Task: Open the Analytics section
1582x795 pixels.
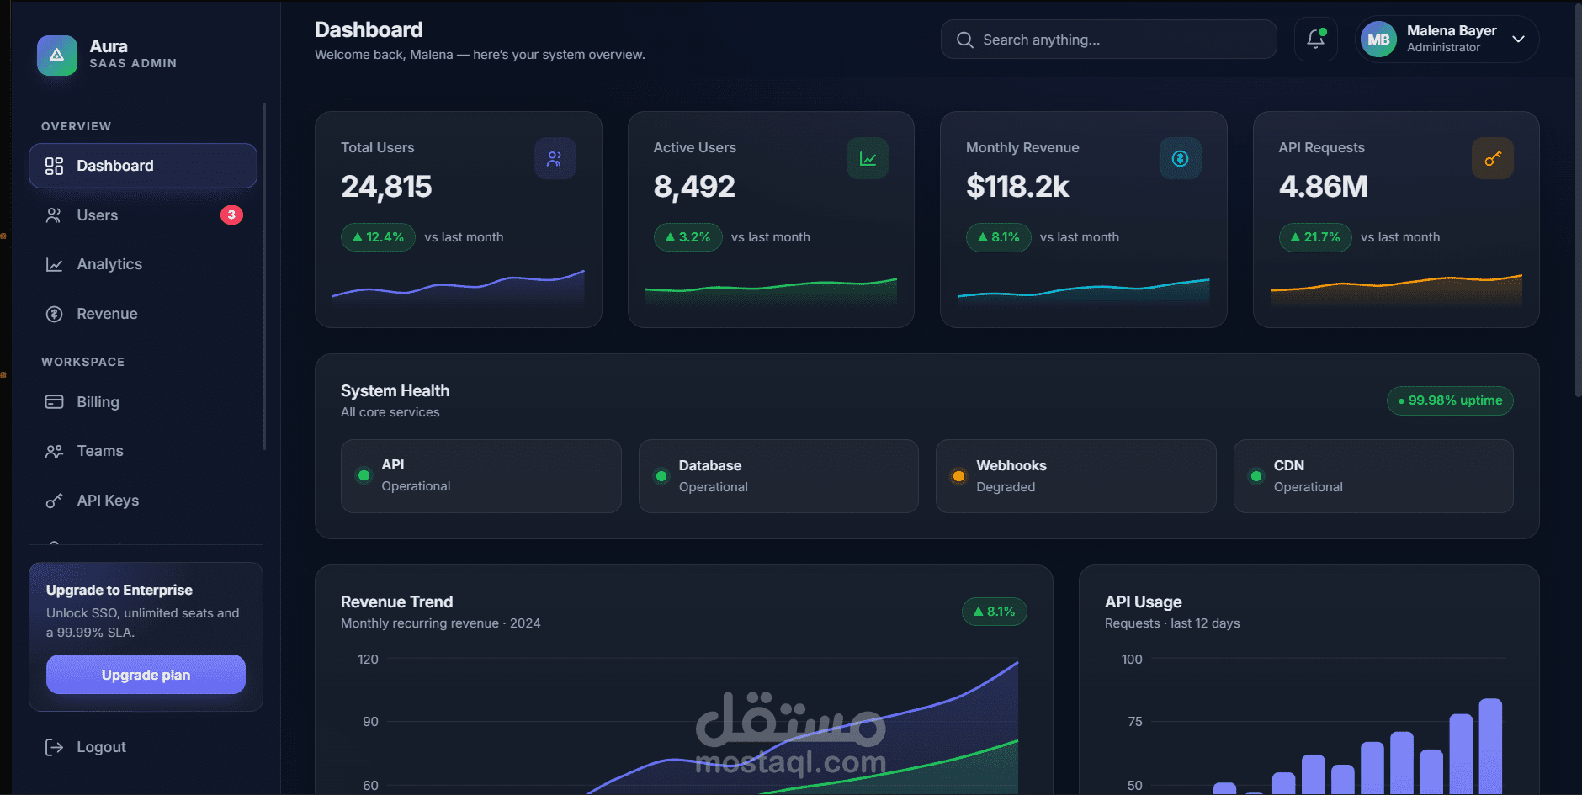Action: [x=143, y=264]
